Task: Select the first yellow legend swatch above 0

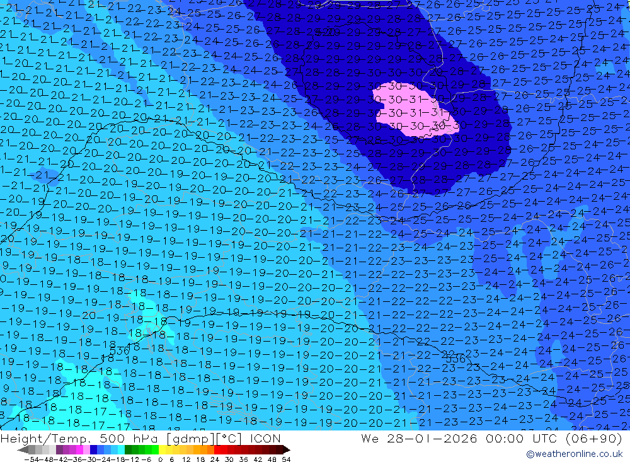Action: pos(163,449)
